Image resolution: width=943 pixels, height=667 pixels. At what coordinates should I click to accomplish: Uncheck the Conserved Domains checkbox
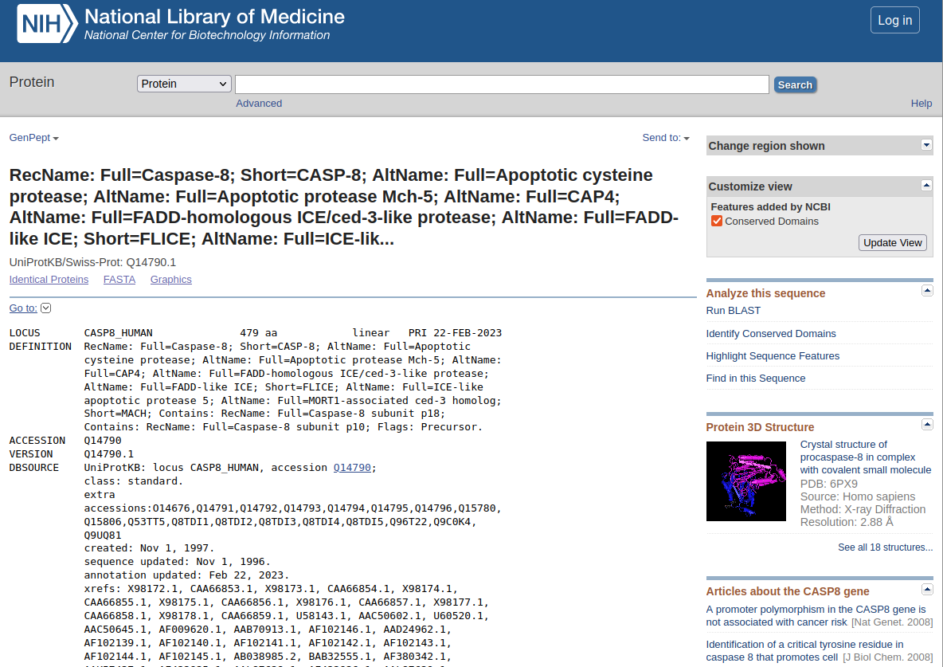click(717, 222)
